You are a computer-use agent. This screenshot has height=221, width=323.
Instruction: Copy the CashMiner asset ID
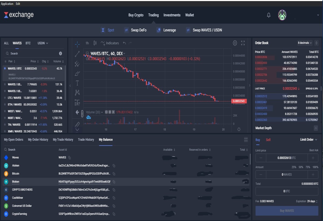[114, 198]
